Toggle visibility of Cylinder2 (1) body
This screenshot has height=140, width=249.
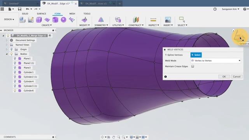[x=15, y=77]
